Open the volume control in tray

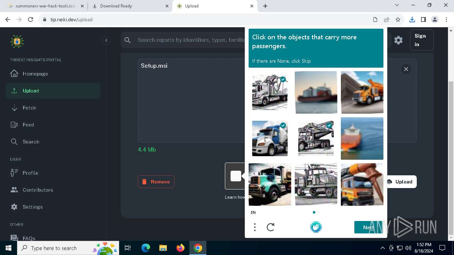tap(408, 248)
